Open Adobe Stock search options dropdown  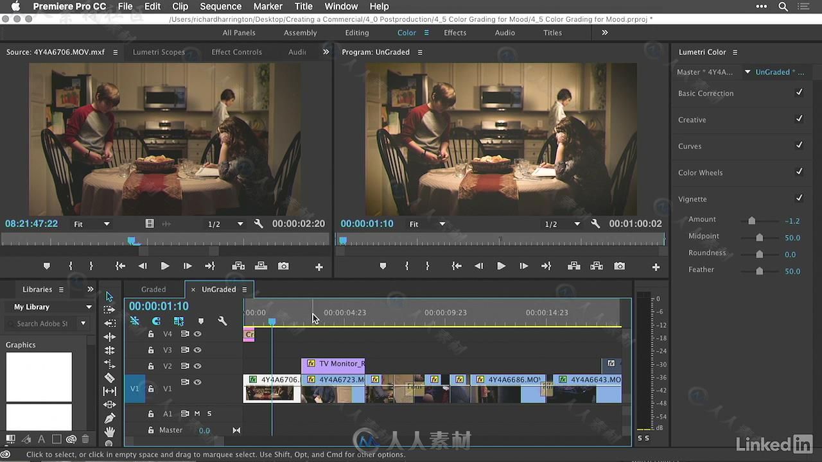83,323
